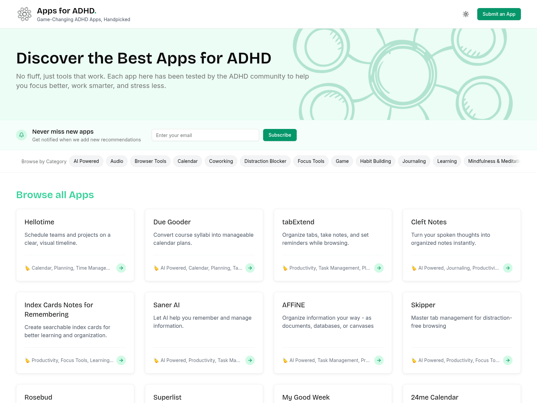Select the Calendar category
Screen dimensions: 537x403
[187, 161]
